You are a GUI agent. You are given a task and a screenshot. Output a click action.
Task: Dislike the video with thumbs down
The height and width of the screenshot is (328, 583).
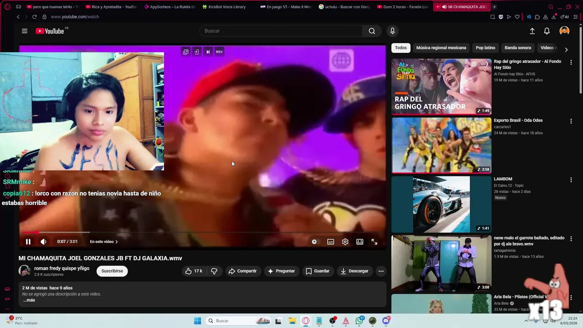click(x=214, y=271)
